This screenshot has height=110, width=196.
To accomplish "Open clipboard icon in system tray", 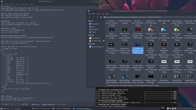I will pos(173,108).
